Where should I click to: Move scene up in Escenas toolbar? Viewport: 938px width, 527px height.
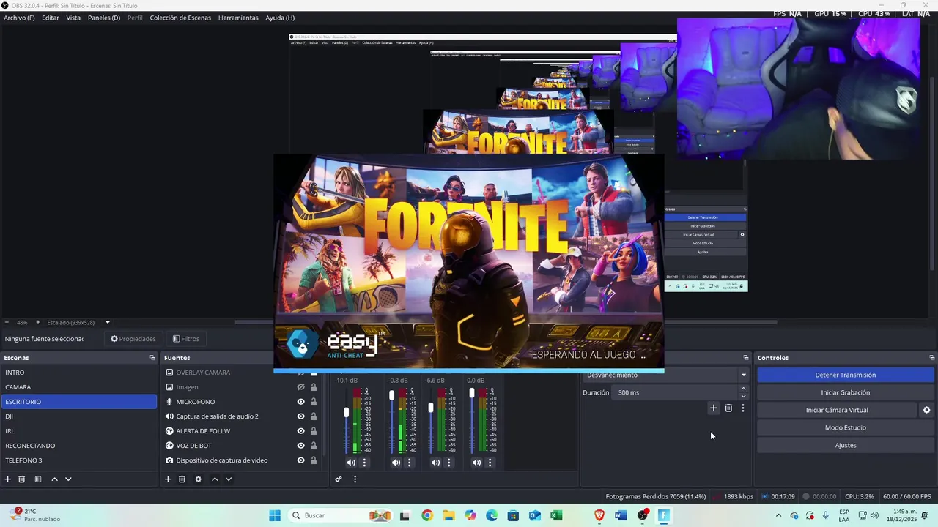[x=54, y=479]
